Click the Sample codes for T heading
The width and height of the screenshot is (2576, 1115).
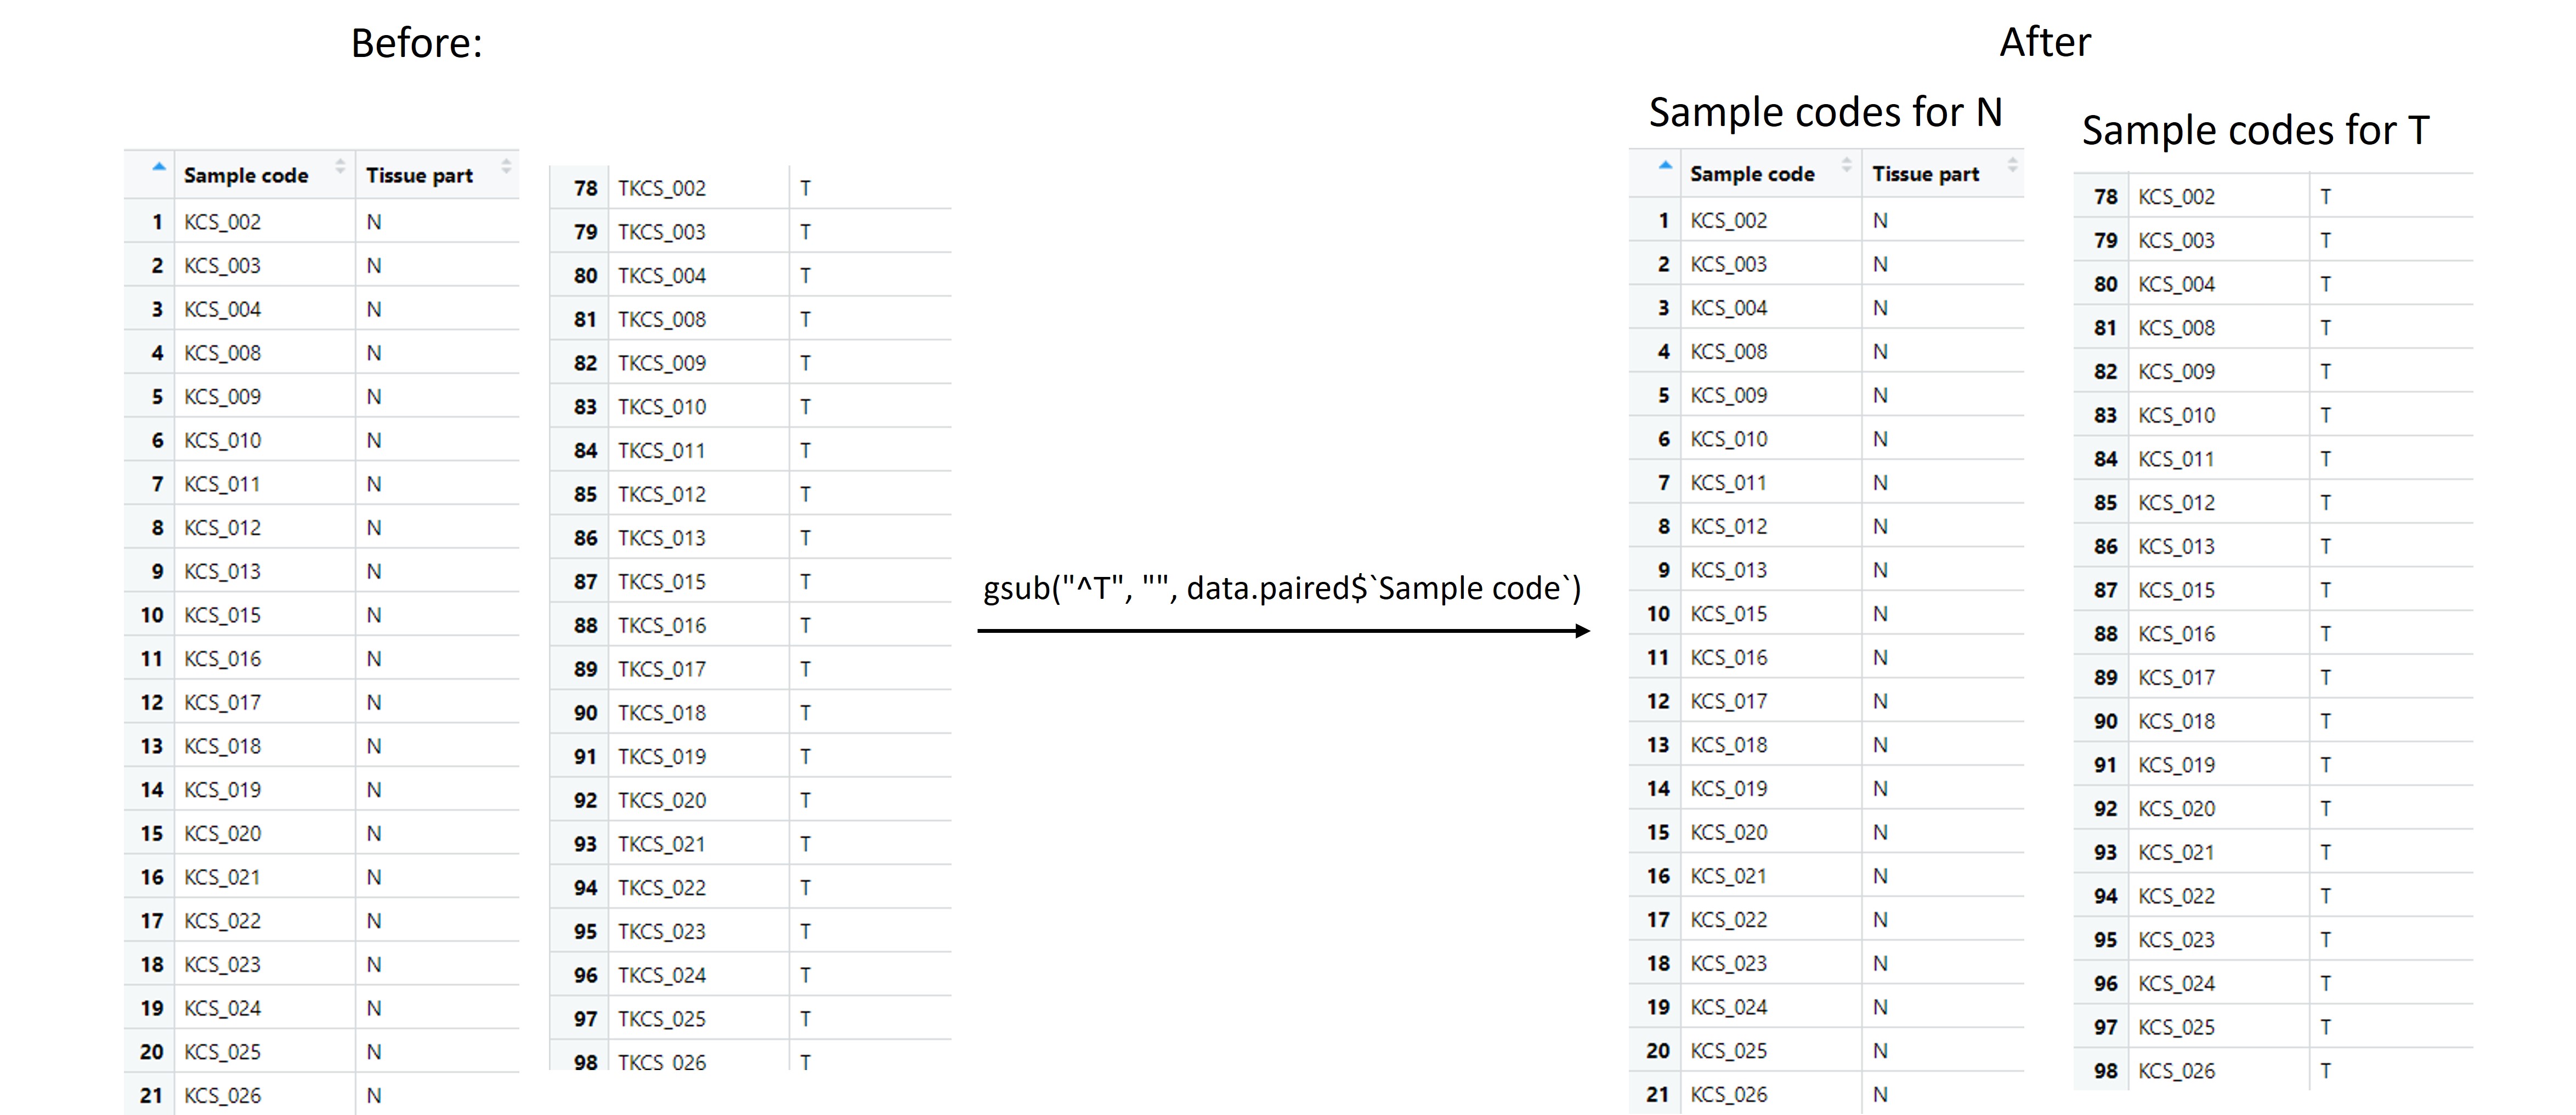tap(2255, 130)
